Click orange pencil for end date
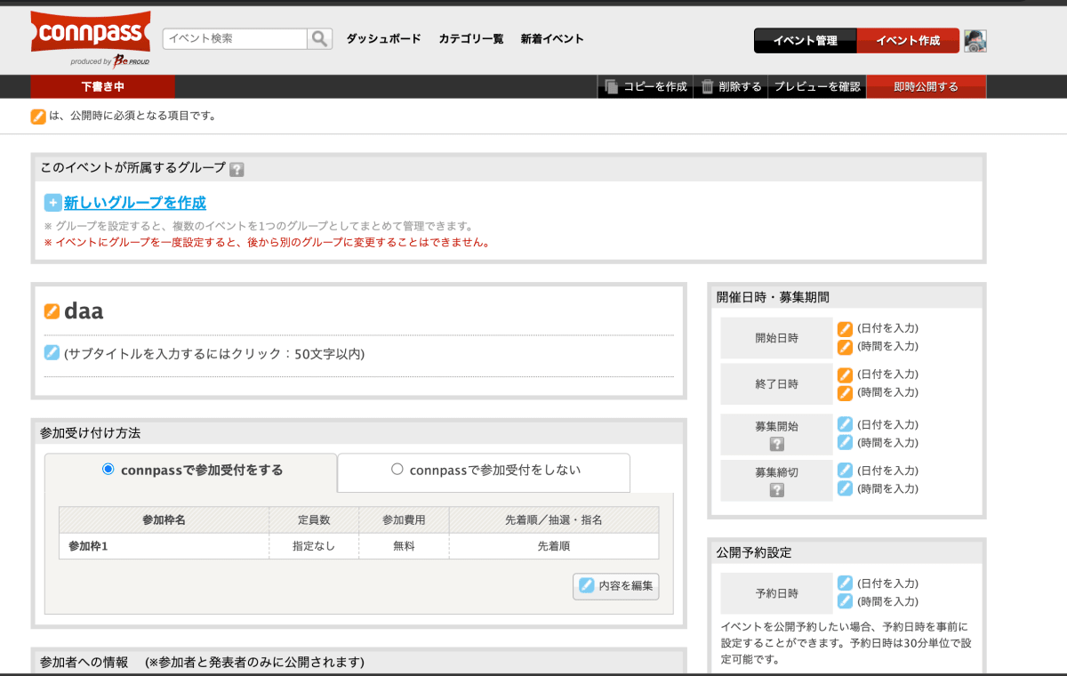 point(845,374)
